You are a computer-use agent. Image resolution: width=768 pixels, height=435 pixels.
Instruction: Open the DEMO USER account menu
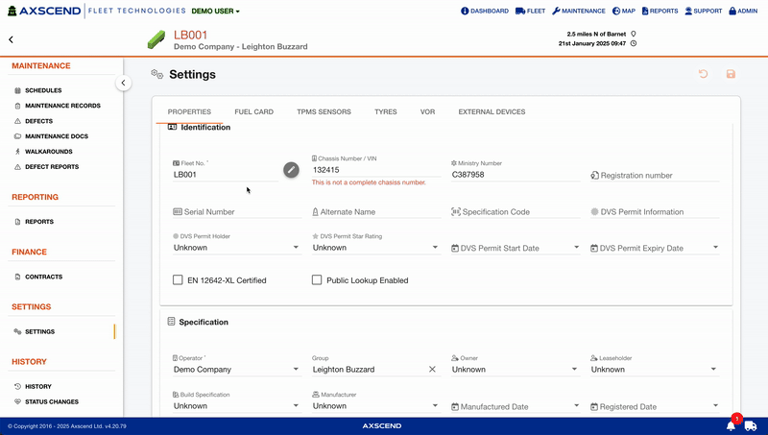tap(215, 12)
